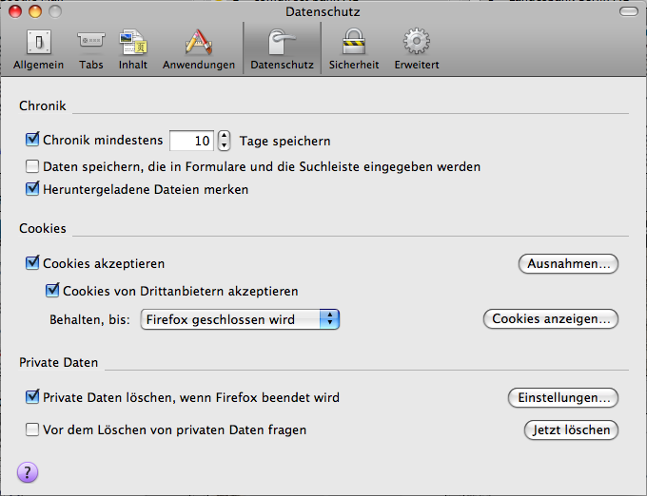Click the Jetzt löschen button
Screen dimensions: 647x496
click(x=571, y=430)
